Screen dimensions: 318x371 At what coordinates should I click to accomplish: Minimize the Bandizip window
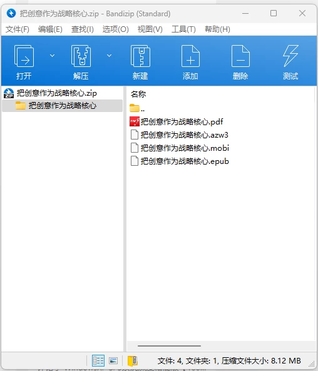[x=245, y=13]
